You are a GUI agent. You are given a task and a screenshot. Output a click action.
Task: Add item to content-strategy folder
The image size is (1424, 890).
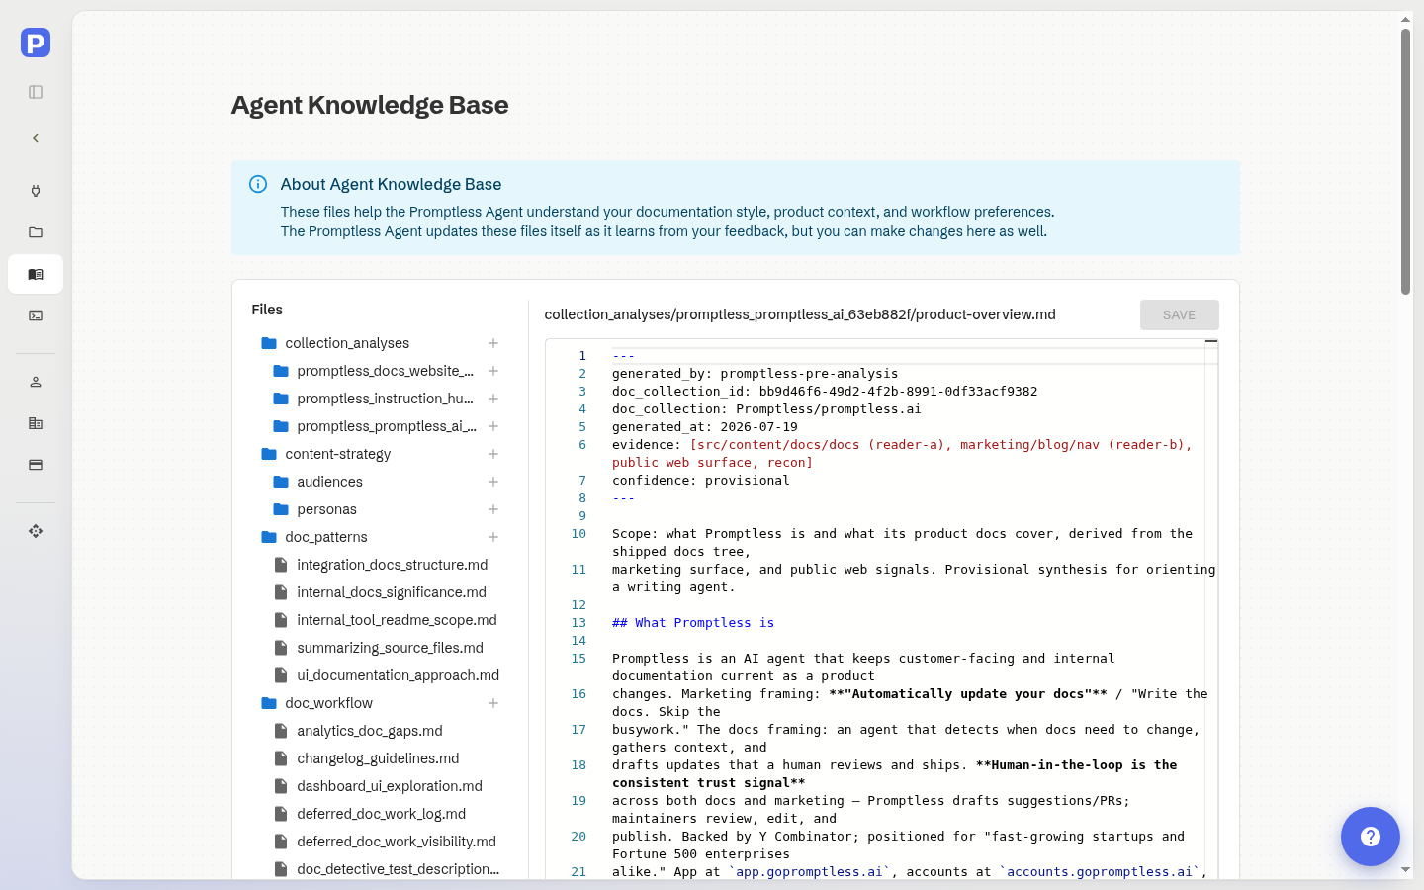(x=493, y=454)
